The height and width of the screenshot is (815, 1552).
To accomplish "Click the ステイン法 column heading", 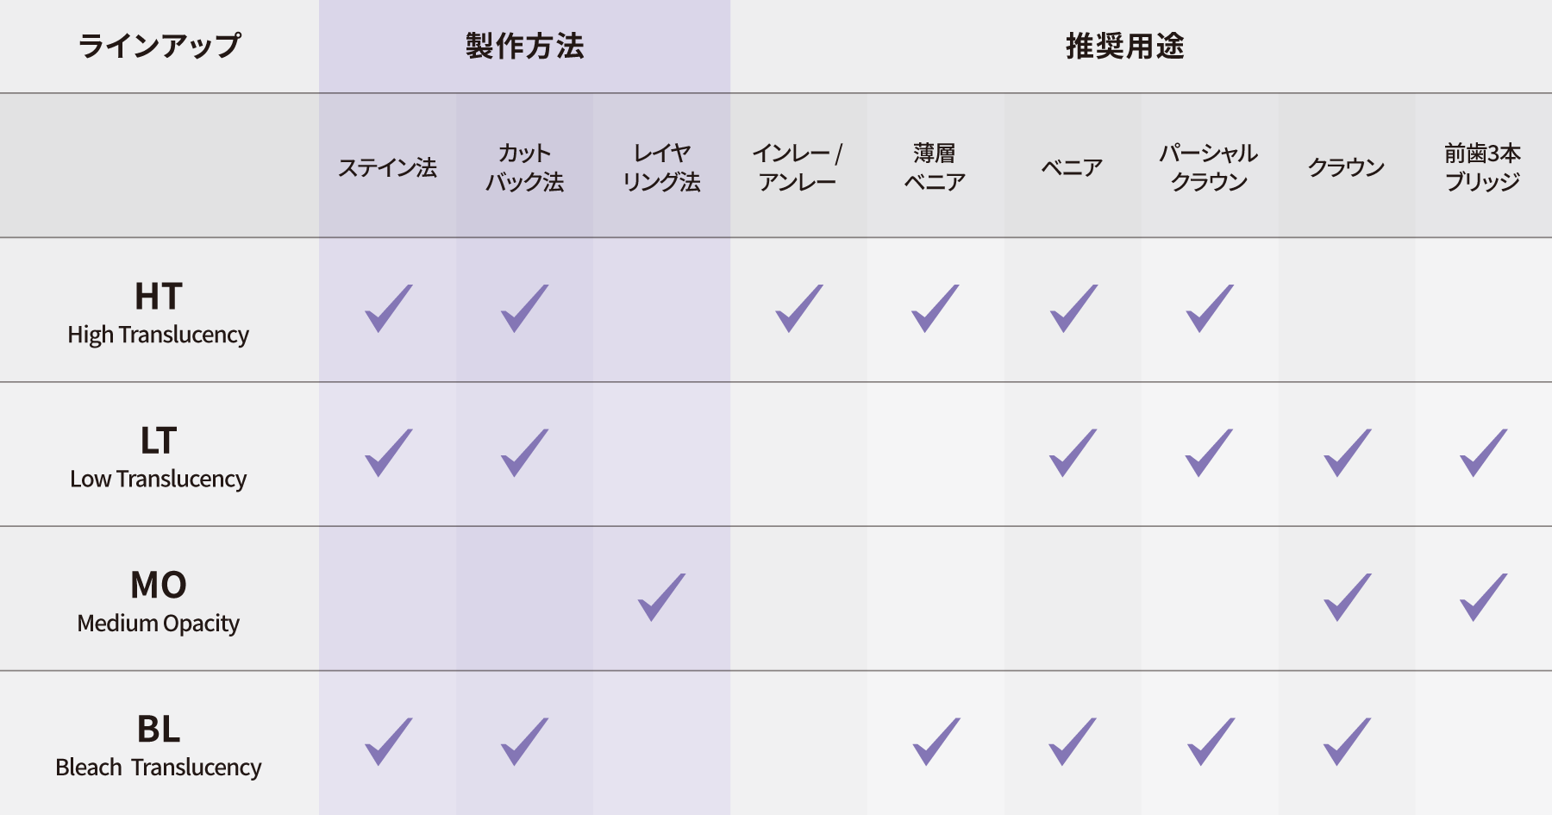I will coord(387,166).
